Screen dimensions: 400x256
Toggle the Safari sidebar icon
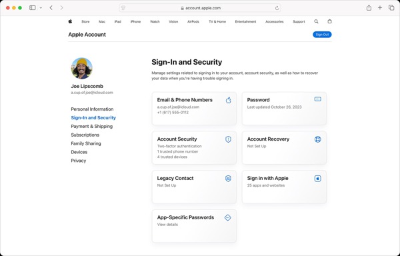pos(33,7)
